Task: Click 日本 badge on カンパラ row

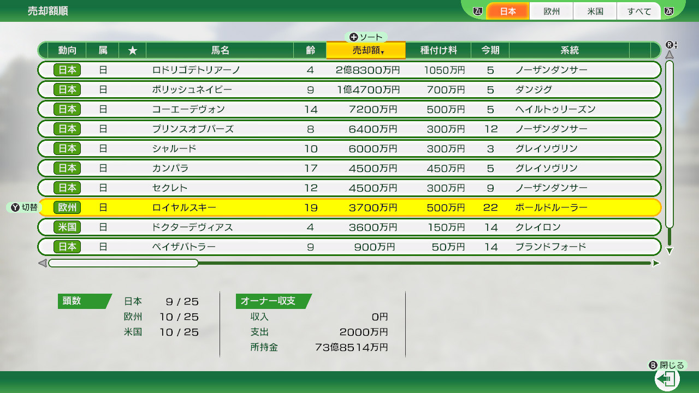Action: (x=67, y=168)
